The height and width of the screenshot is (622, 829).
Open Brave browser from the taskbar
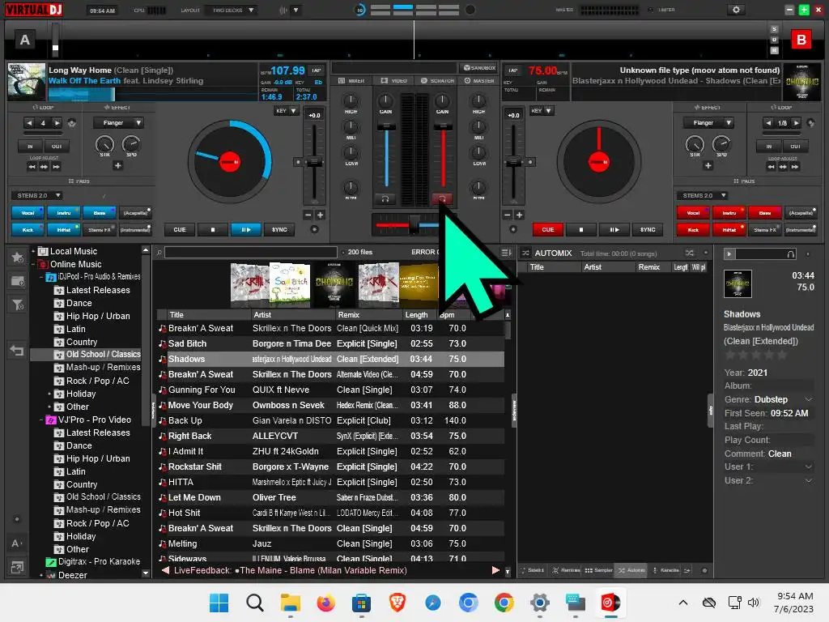point(397,603)
